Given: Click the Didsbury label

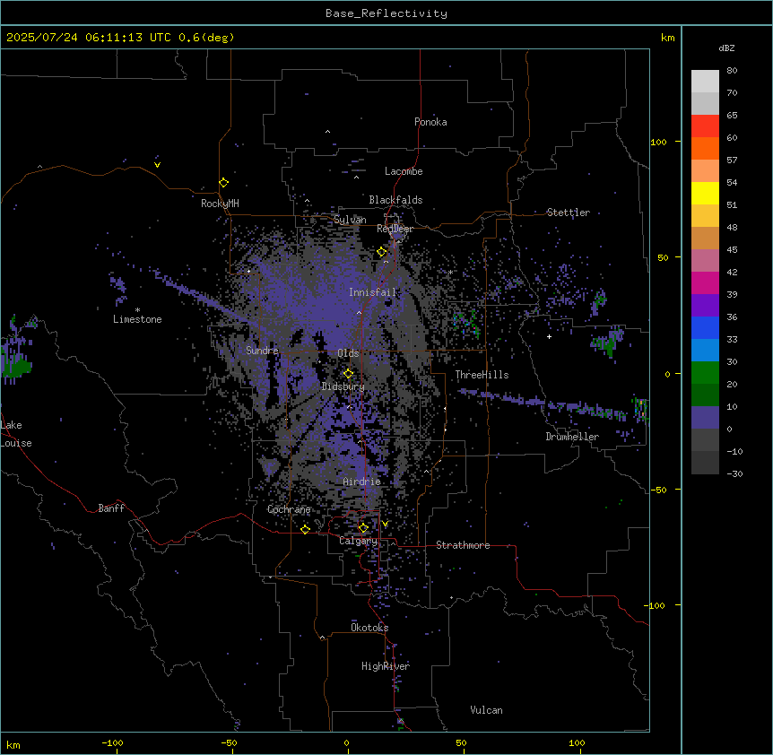Looking at the screenshot, I should click(x=343, y=386).
